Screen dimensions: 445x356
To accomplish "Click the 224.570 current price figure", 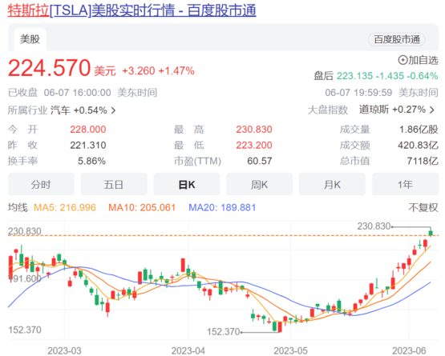I will point(50,68).
